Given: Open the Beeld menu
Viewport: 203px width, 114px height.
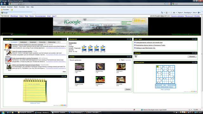Looking at the screenshot, I should coord(16,7).
